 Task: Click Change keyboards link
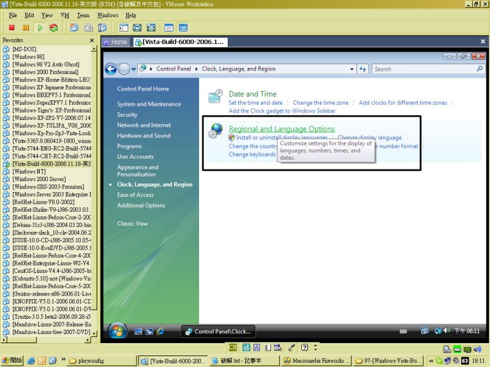252,155
